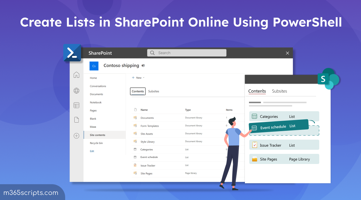Open Notebook in the site navigation
361x200 pixels.
[x=96, y=103]
